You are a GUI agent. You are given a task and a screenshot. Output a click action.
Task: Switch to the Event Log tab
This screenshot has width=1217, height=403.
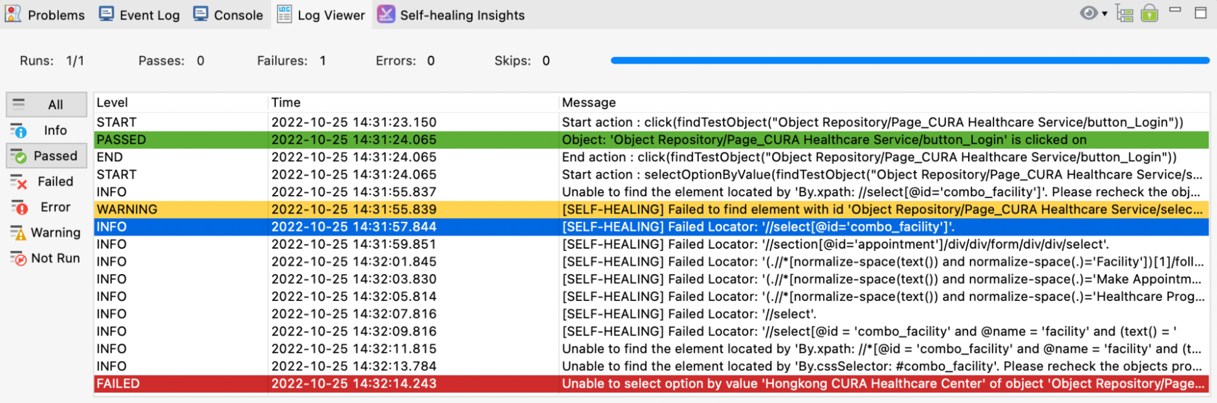coord(139,15)
